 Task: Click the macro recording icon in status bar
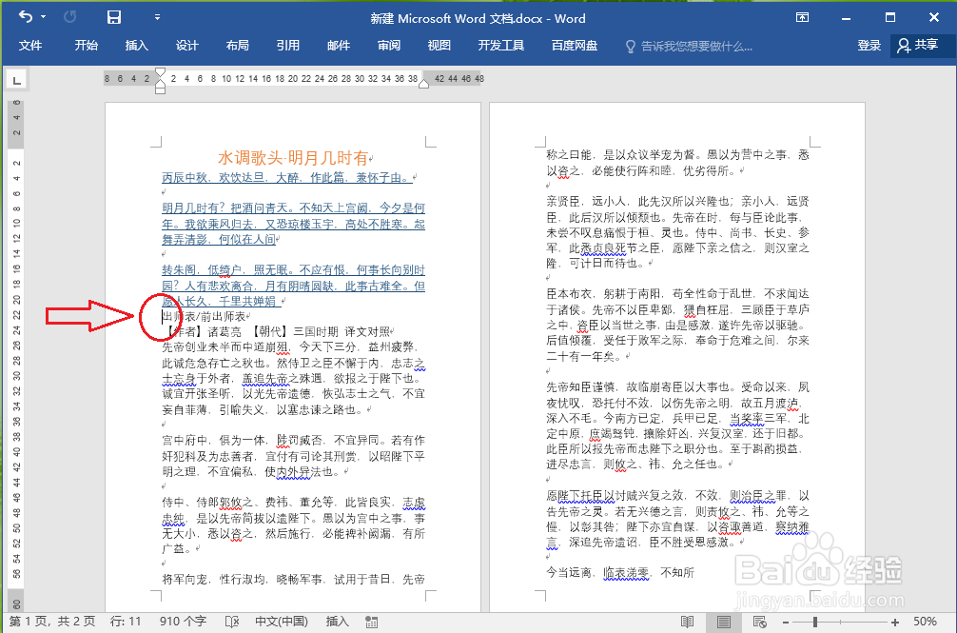[x=371, y=621]
